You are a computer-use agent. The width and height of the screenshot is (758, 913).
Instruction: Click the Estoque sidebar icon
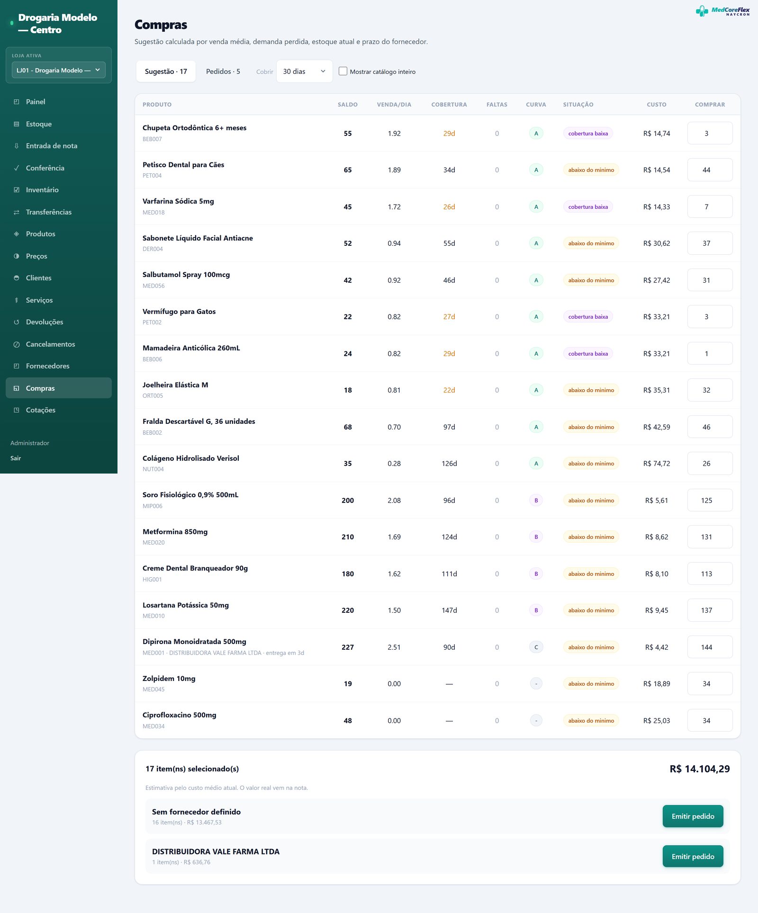[17, 124]
